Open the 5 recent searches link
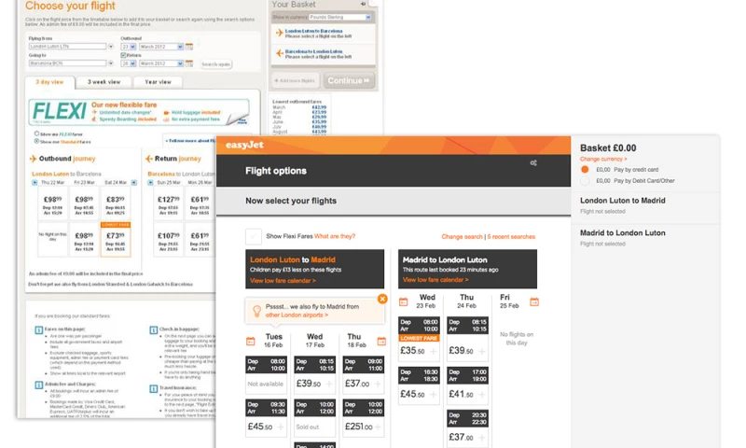Image resolution: width=746 pixels, height=448 pixels. click(x=511, y=237)
